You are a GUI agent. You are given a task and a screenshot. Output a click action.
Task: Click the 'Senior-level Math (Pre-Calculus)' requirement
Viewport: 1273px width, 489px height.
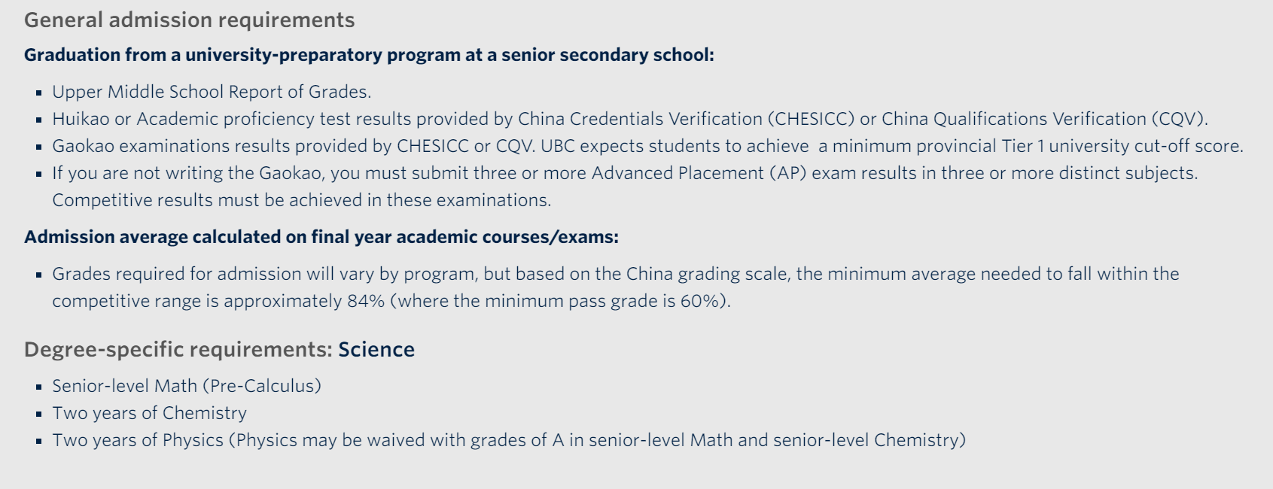[x=186, y=386]
